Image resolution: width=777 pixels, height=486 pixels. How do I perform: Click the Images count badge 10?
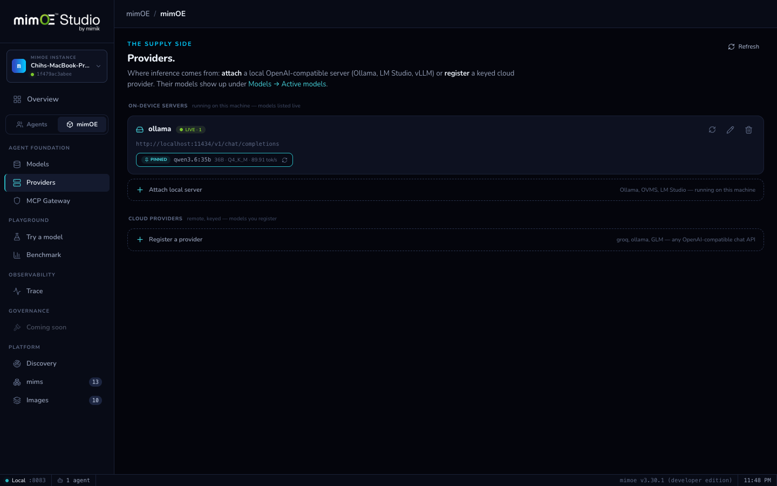(x=96, y=400)
